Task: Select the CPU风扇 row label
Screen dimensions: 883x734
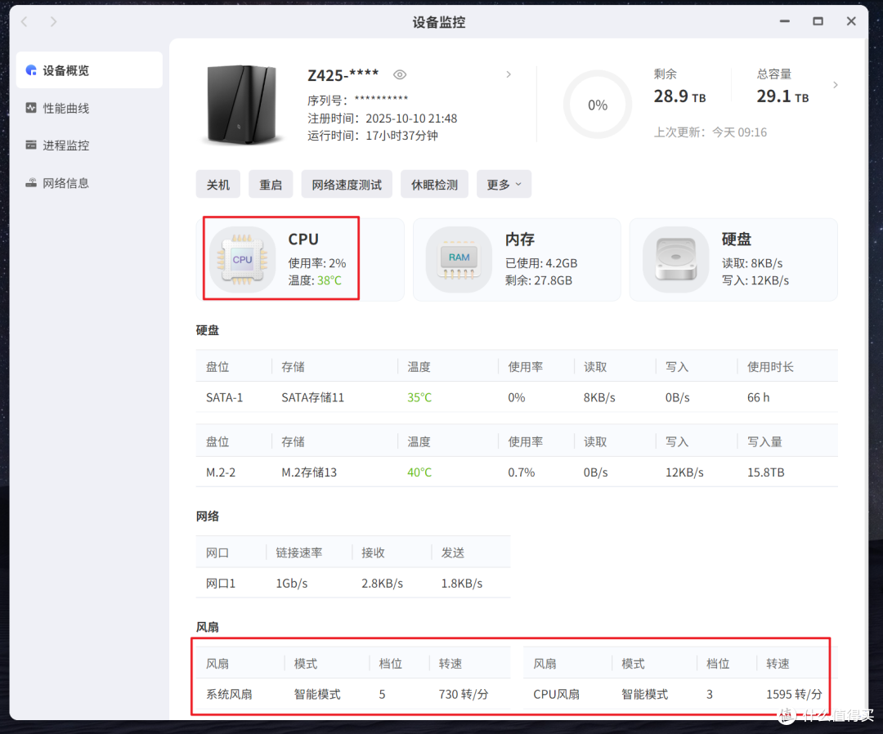Action: (x=557, y=694)
